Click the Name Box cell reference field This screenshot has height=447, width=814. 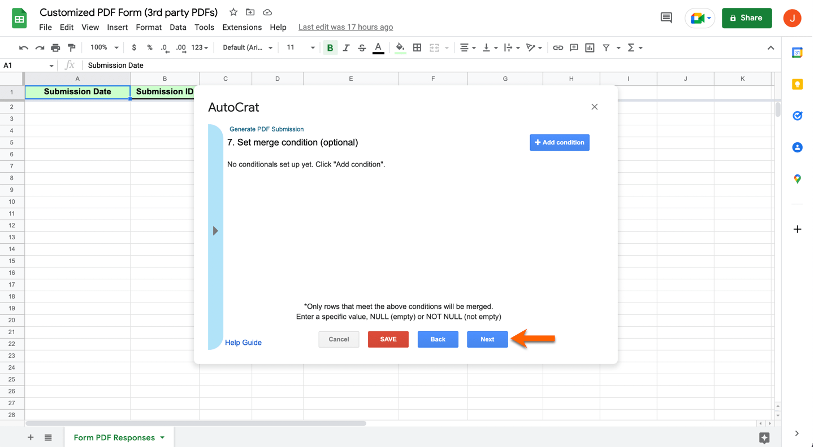pyautogui.click(x=28, y=65)
